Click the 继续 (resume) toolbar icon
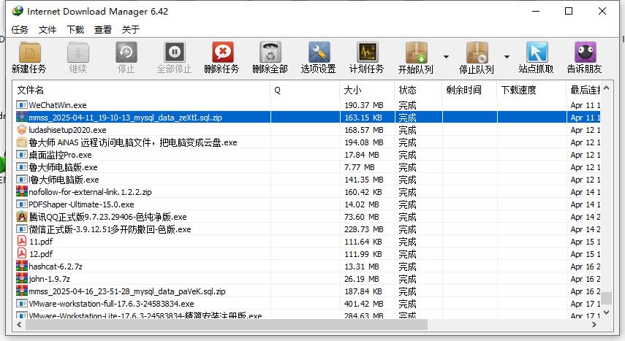This screenshot has width=625, height=341. pyautogui.click(x=77, y=53)
